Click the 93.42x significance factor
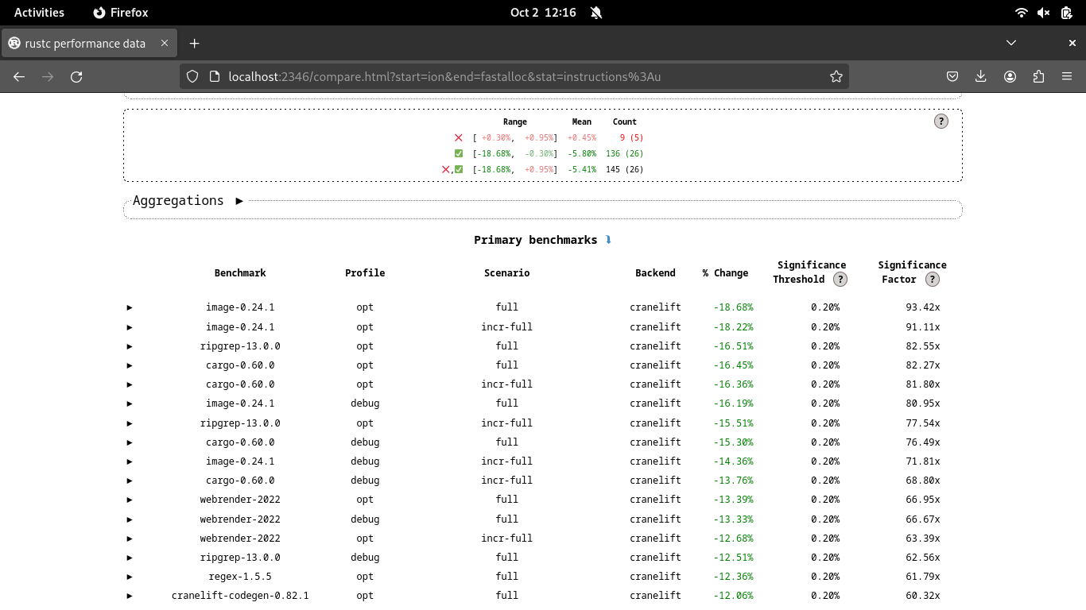This screenshot has width=1086, height=610. [x=922, y=307]
